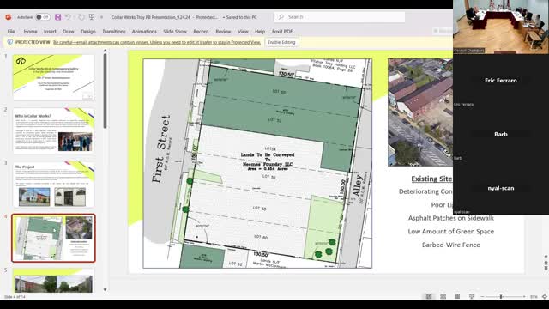Click the Enable Editing button
Image resolution: width=549 pixels, height=309 pixels.
tap(281, 42)
